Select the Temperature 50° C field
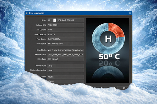157x104 pixels. (x=65, y=66)
